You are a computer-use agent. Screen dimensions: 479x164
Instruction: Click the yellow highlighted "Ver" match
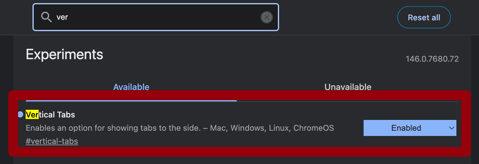point(32,115)
